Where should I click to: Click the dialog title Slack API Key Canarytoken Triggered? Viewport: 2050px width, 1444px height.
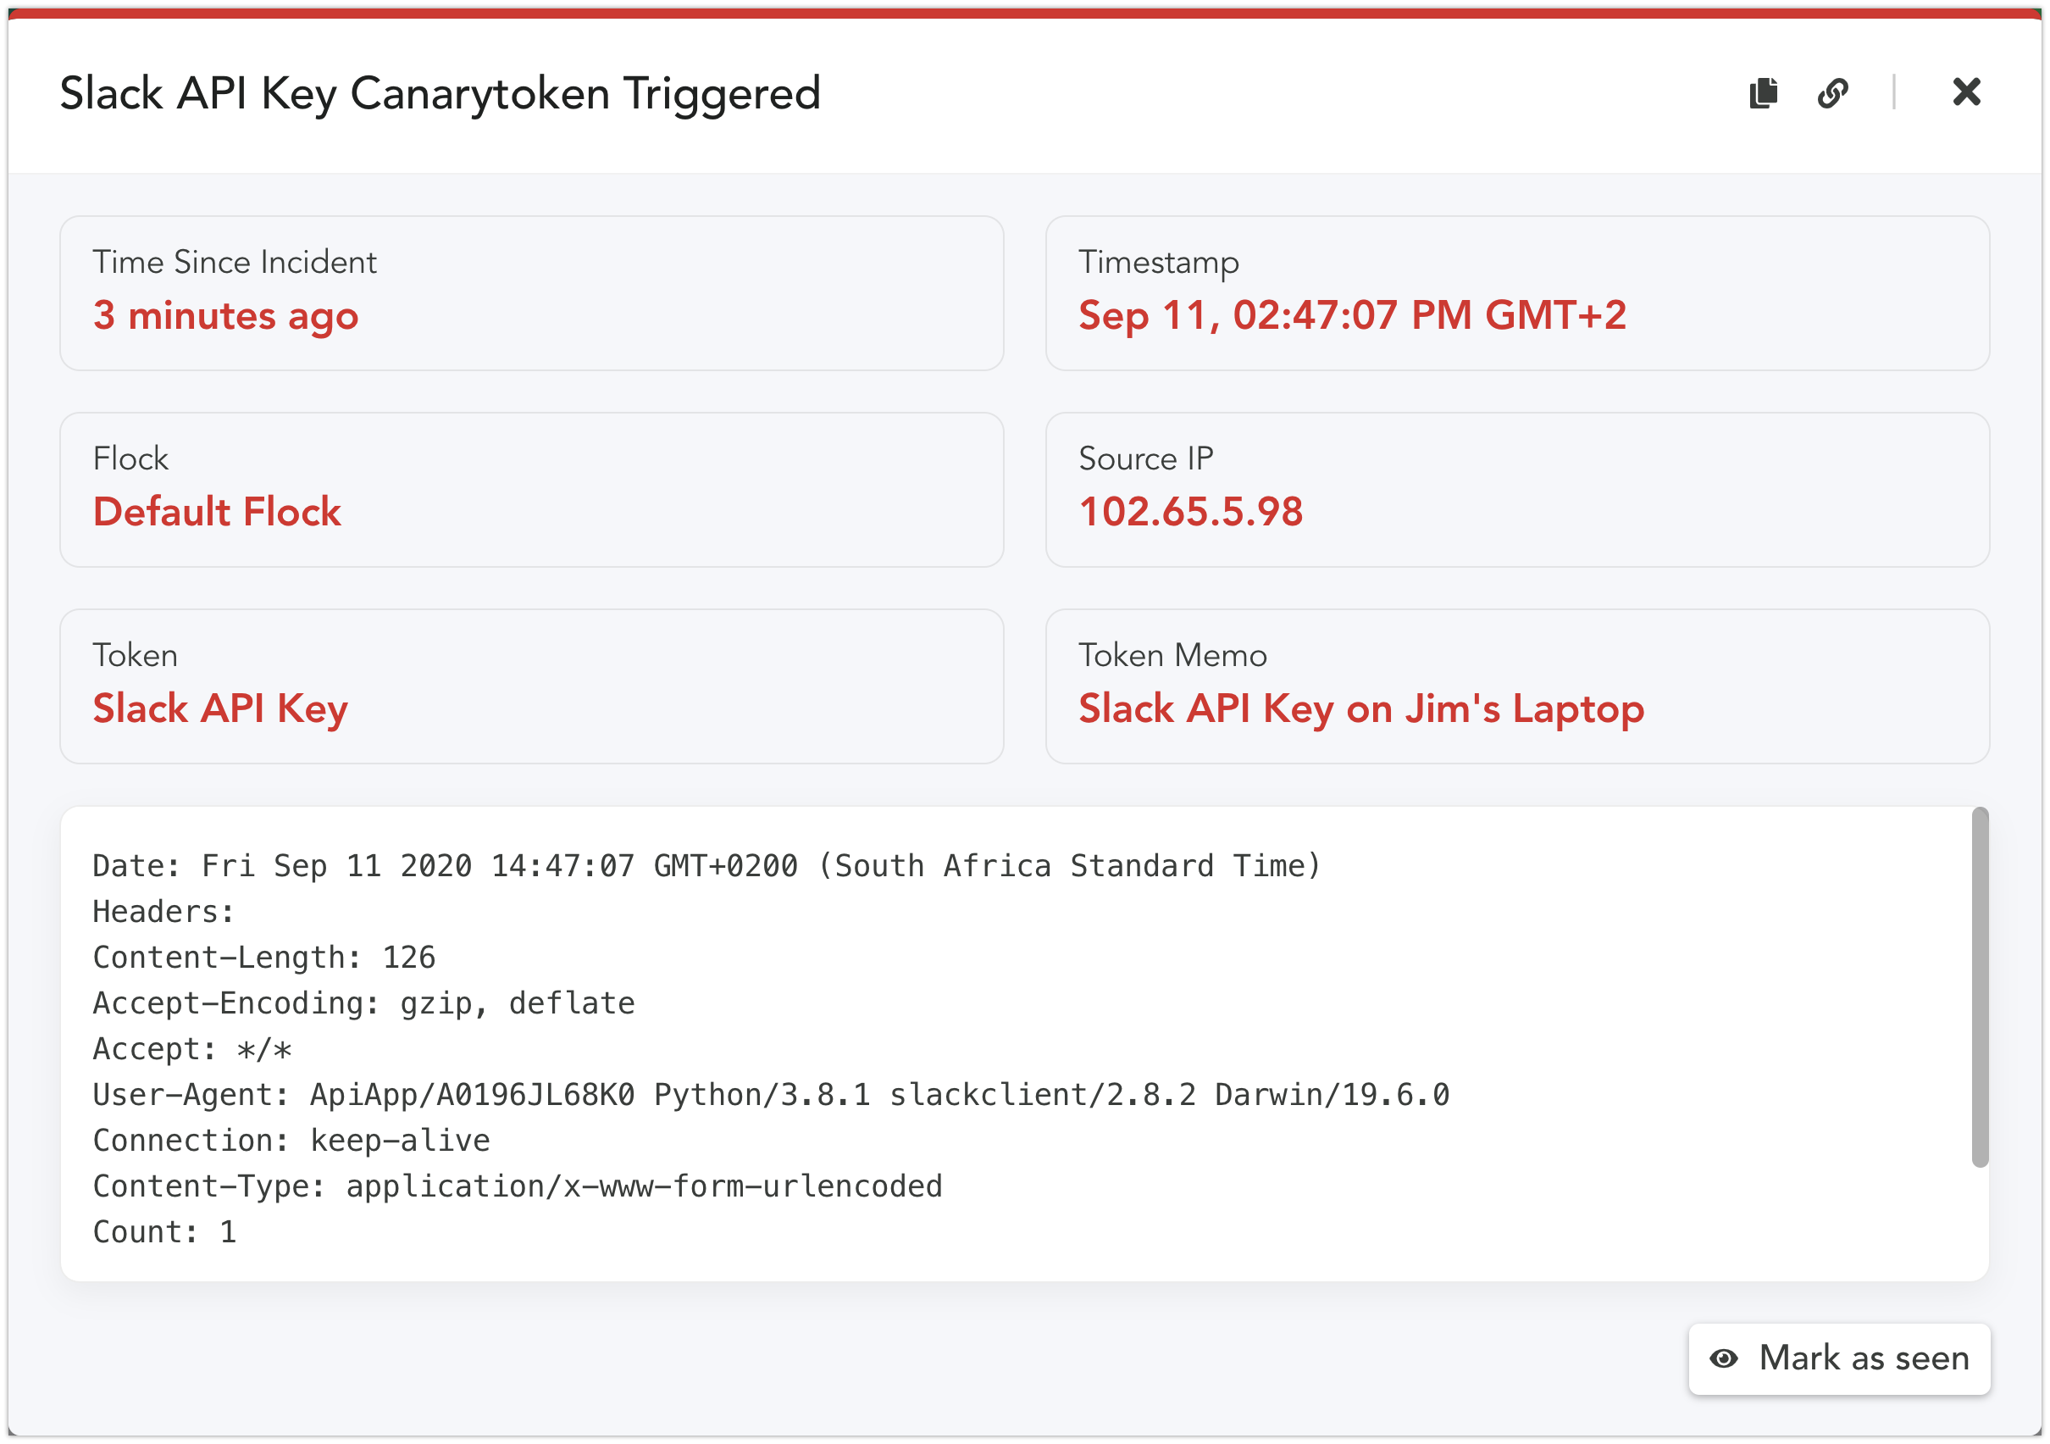pos(440,95)
